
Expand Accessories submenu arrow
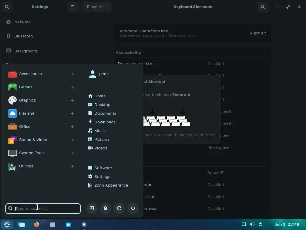coord(72,74)
